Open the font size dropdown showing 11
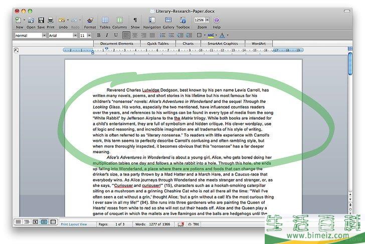Screen dimensions: 365x244 tap(89, 35)
